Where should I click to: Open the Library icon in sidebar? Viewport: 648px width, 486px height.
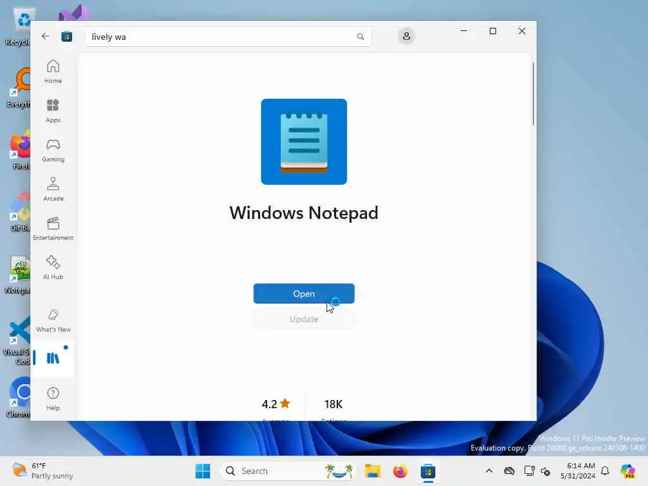coord(53,358)
